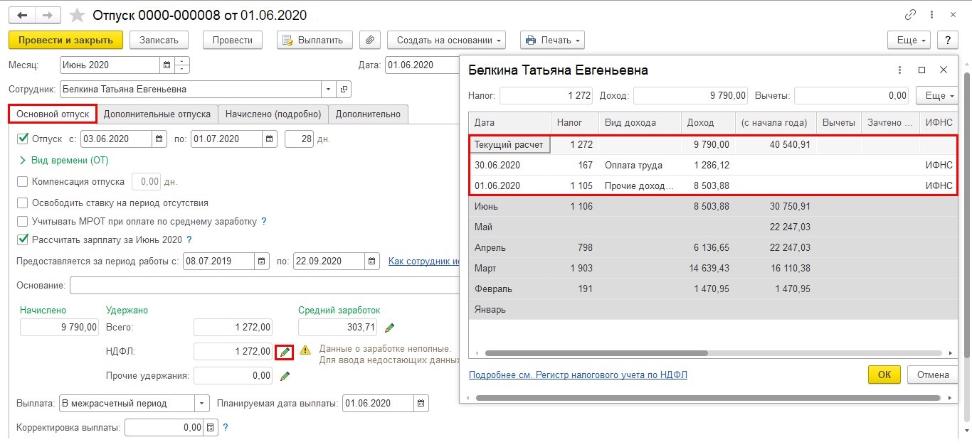Click the paperclip attachments icon
The width and height of the screenshot is (972, 447).
click(x=369, y=41)
